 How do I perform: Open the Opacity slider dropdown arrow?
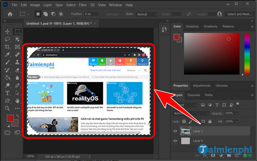click(237, 113)
